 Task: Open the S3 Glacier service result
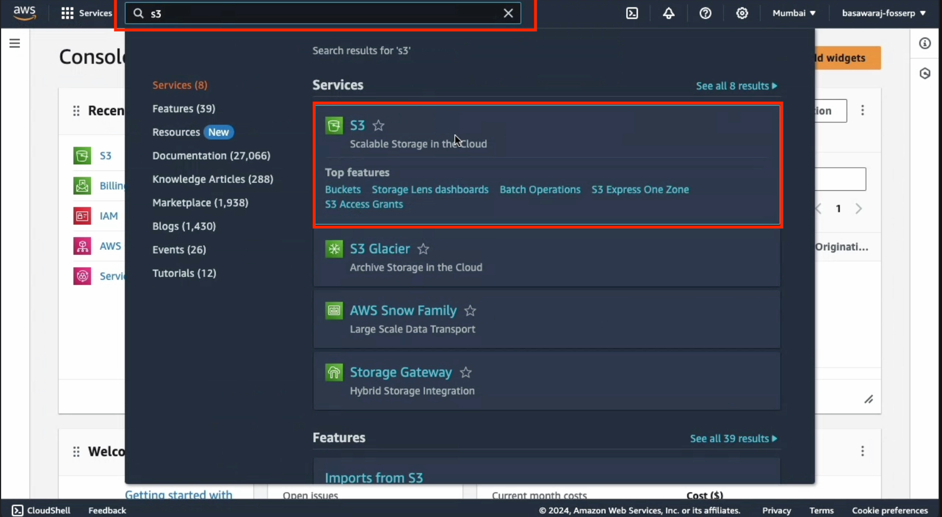click(380, 249)
